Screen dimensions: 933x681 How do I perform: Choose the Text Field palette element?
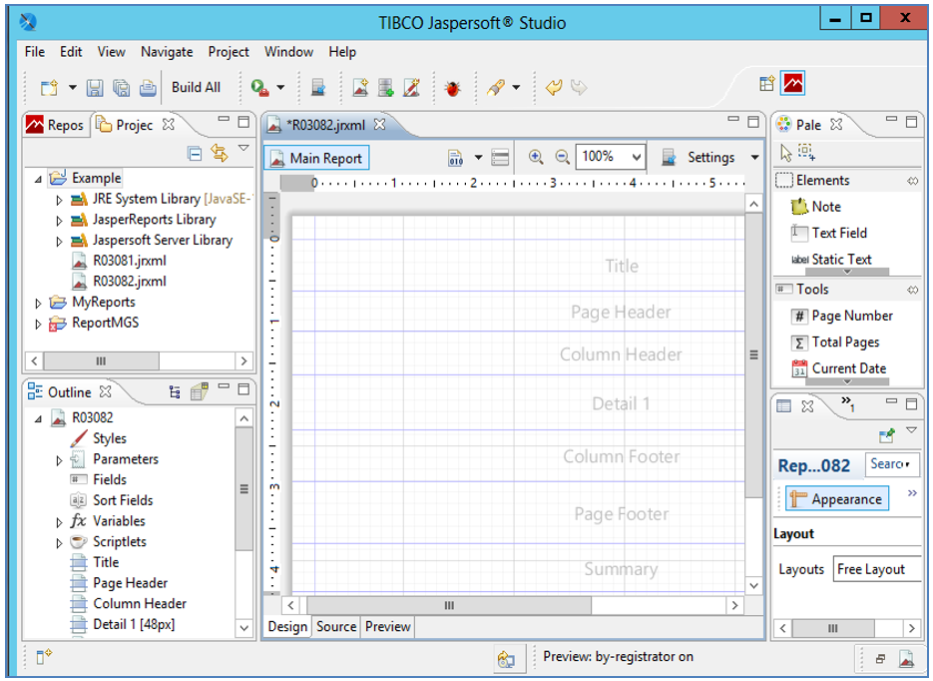point(829,233)
